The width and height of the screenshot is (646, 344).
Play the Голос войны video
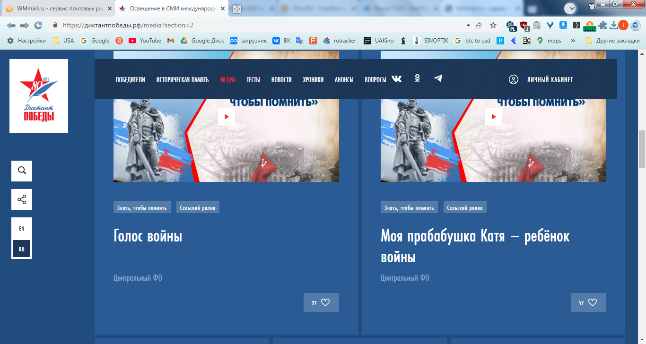(x=227, y=116)
